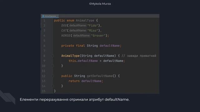Viewport: 200px width, 112px height.
Task: Click the defaultName hint on the DOG line
Action: coord(78,26)
